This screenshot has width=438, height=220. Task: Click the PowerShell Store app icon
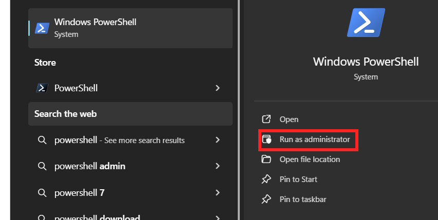(x=42, y=88)
